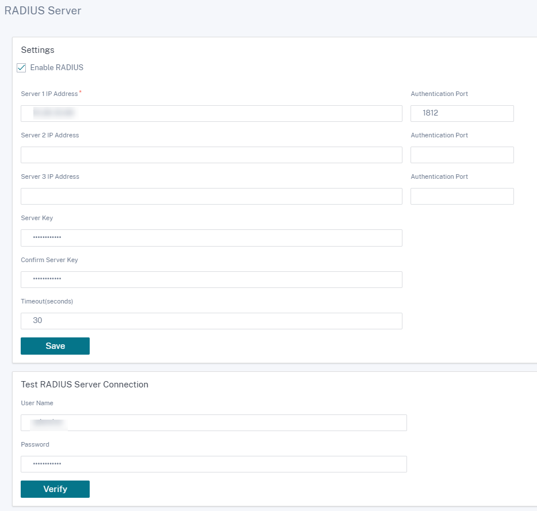Viewport: 537px width, 511px height.
Task: Click into the Server Key field
Action: click(212, 238)
